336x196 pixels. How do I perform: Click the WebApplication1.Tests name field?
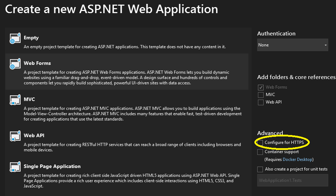[292, 180]
